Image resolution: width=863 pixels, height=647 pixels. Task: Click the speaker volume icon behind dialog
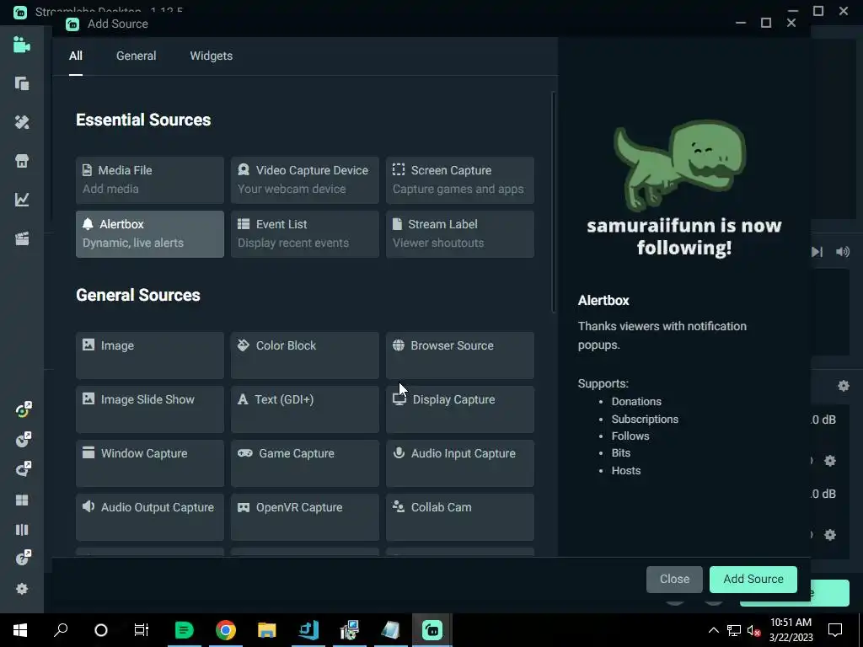tap(843, 252)
